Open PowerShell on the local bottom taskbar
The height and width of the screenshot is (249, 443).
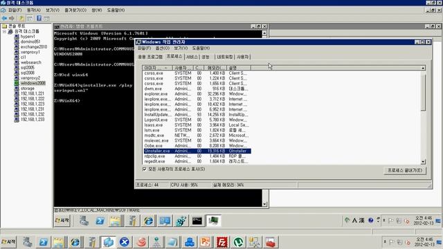(43, 242)
